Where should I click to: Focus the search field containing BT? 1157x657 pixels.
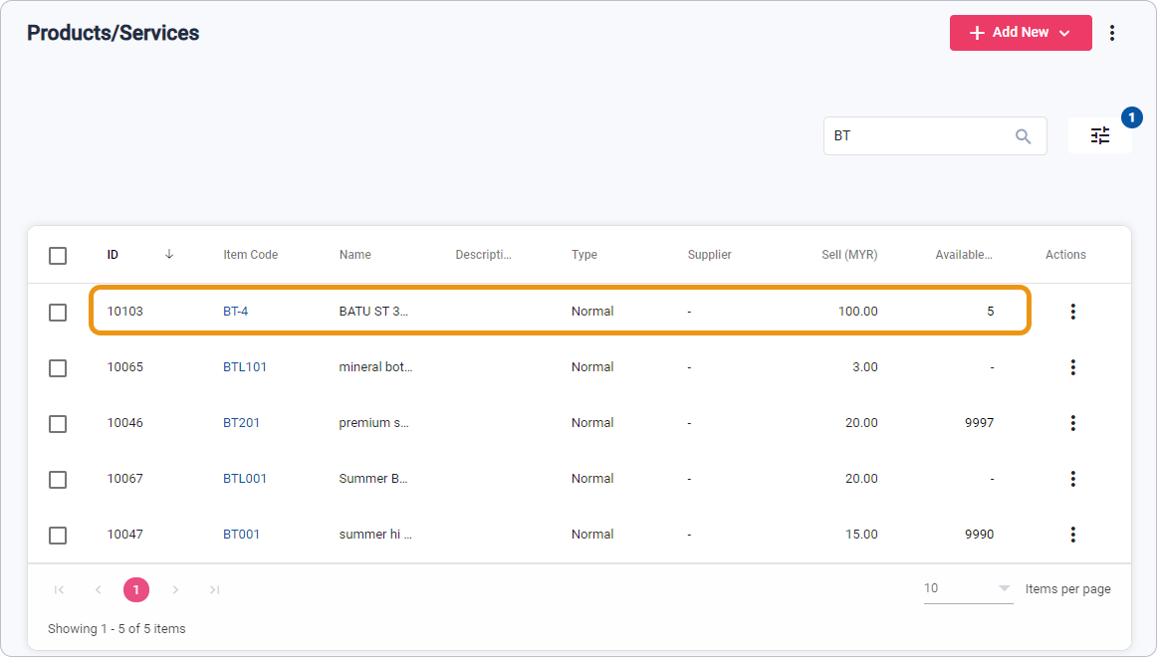click(x=935, y=135)
